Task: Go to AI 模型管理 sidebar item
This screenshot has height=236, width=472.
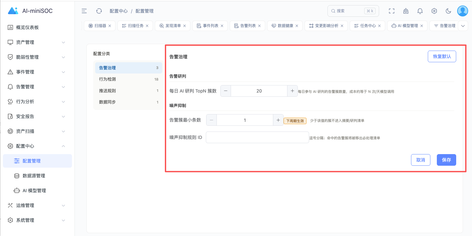Action: [37, 191]
